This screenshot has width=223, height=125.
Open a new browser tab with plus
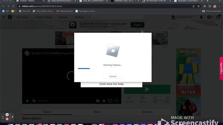click(x=208, y=1)
